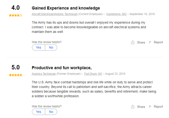
Task: Click the share icon on the first review
Action: [133, 42]
